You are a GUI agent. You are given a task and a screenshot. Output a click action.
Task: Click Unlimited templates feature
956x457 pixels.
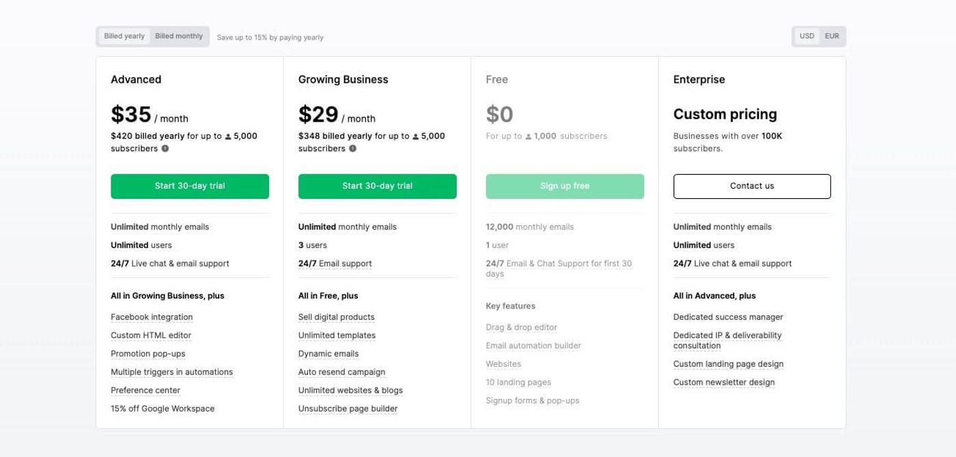(337, 335)
